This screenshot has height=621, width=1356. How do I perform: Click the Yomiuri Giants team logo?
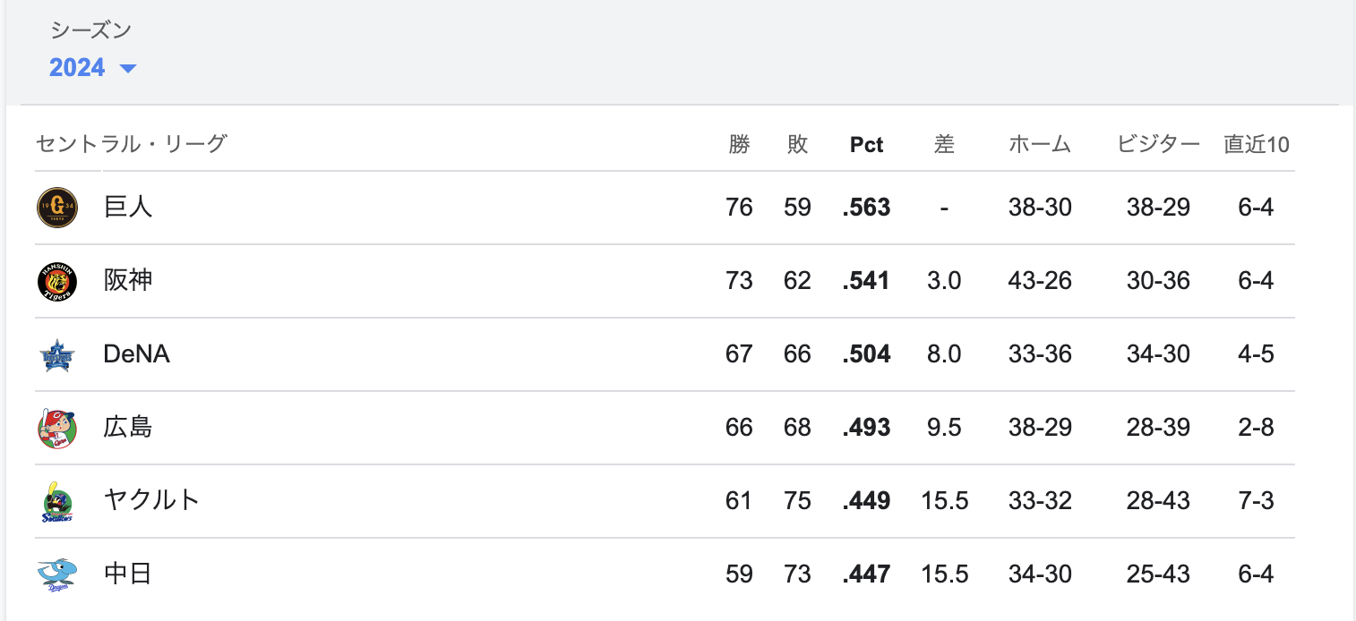[57, 208]
